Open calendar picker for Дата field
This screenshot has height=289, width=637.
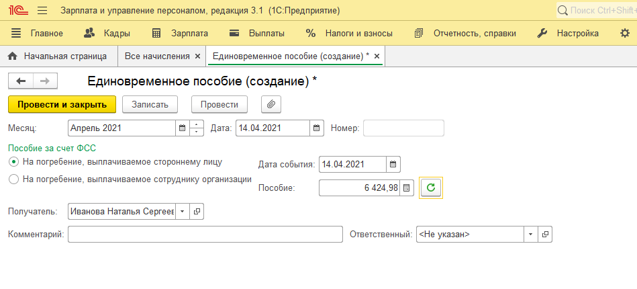tap(316, 128)
